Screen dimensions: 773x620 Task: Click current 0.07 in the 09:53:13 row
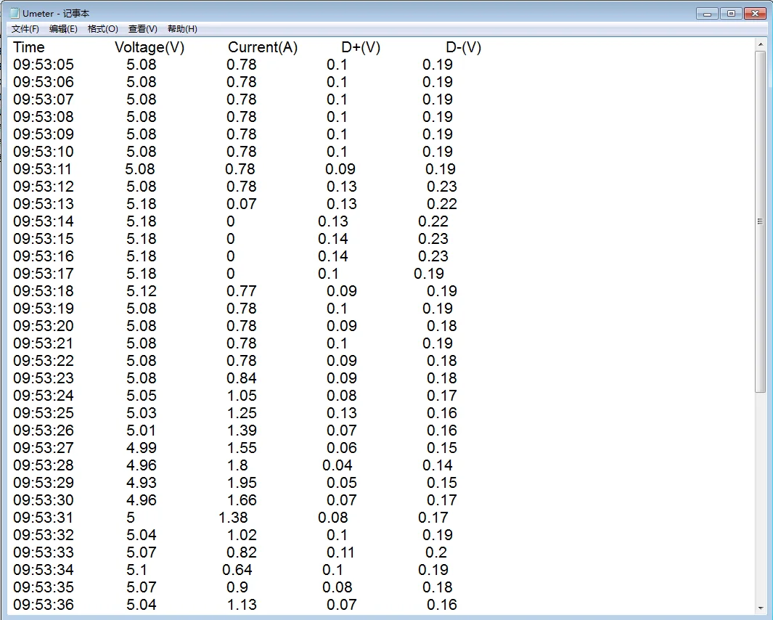[x=242, y=204]
